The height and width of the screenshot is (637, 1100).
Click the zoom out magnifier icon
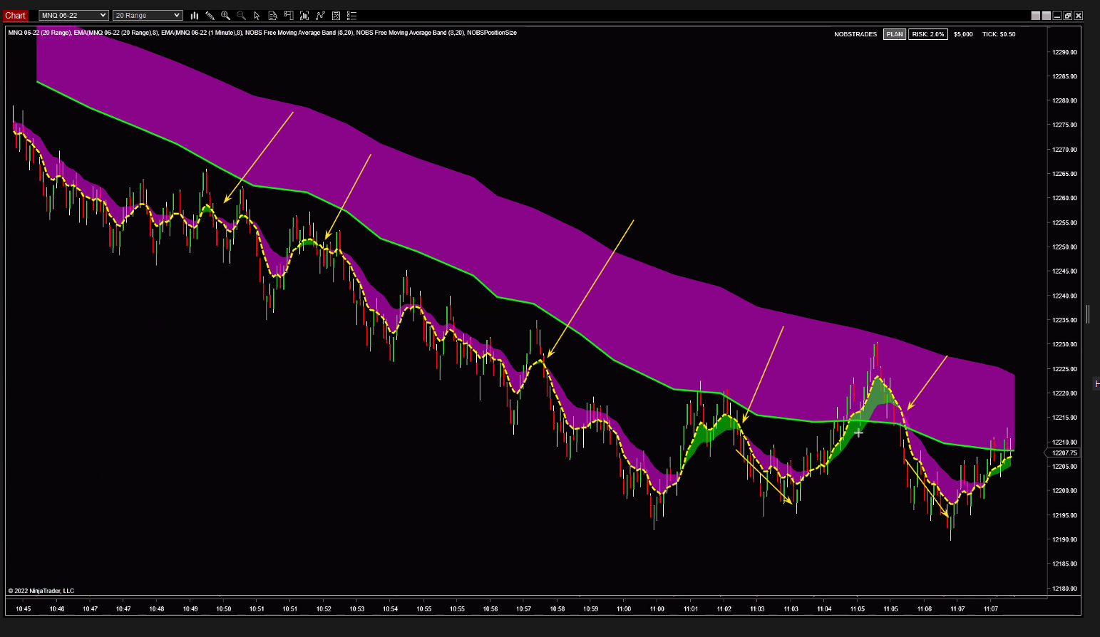point(241,15)
